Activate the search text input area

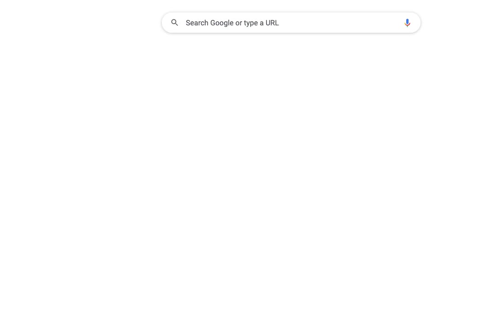291,23
